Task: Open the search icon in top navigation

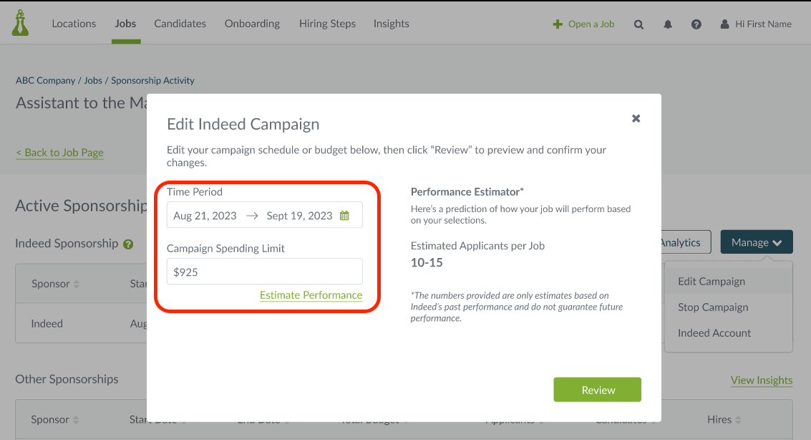Action: (x=638, y=24)
